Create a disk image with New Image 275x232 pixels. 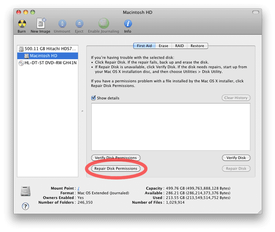tap(41, 23)
